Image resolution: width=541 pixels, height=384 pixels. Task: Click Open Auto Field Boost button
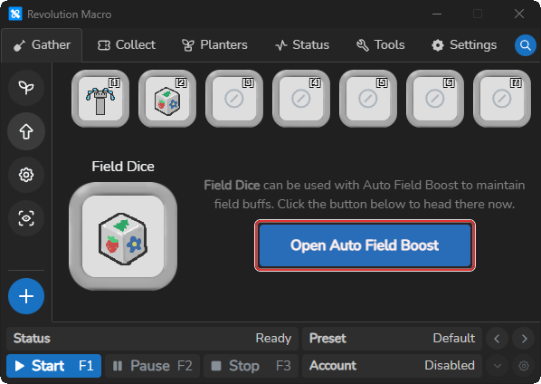tap(365, 245)
